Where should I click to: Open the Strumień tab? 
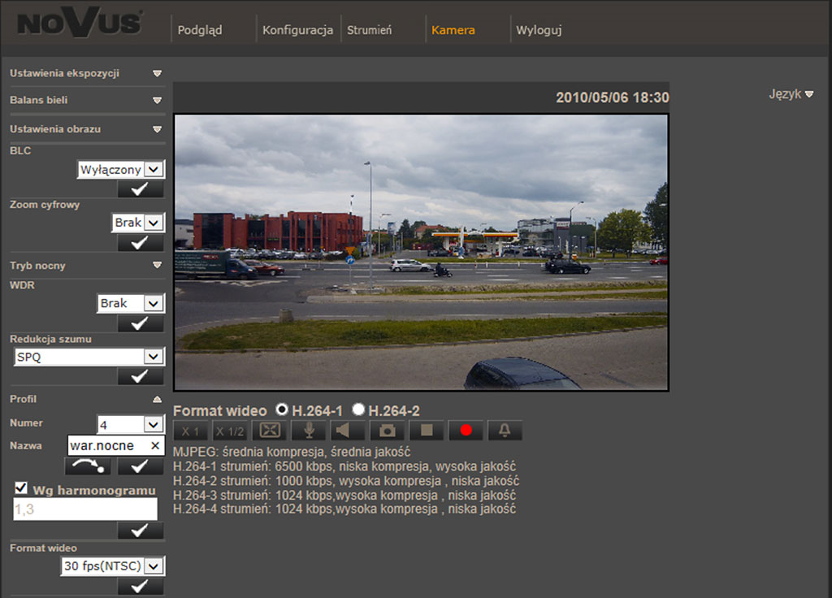pos(370,30)
